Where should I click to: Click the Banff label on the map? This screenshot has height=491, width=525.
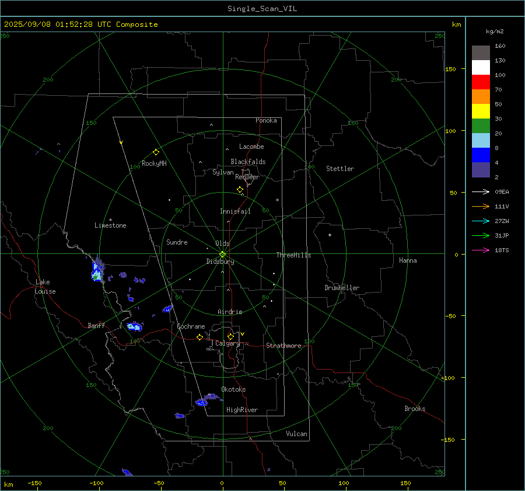point(96,326)
